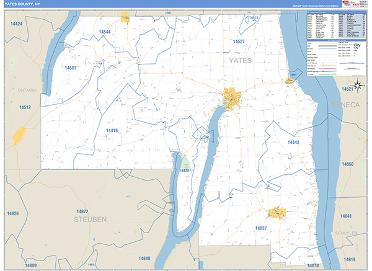Image resolution: width=372 pixels, height=271 pixels.
Task: Click ZIP code label 14841
Action: coord(346,216)
